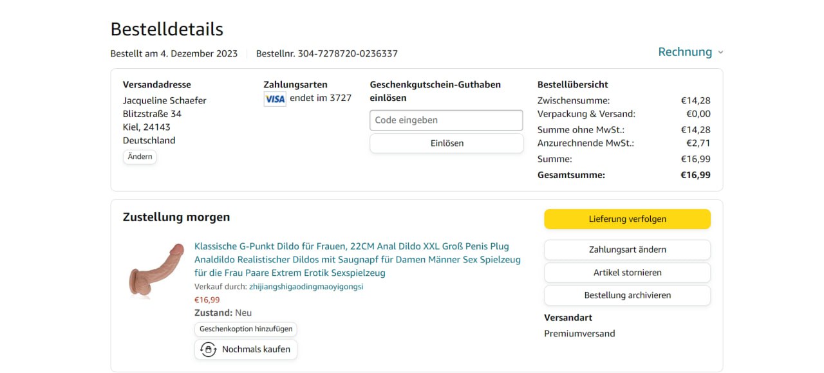Screen dimensions: 824x373
Task: Track the delivery with Lieferung verfolgen
Action: tap(627, 219)
